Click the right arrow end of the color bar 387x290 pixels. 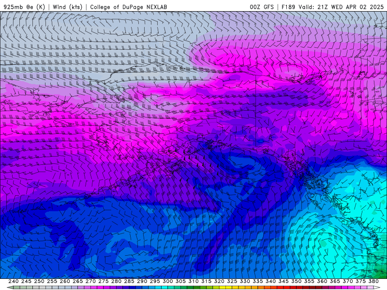377,288
